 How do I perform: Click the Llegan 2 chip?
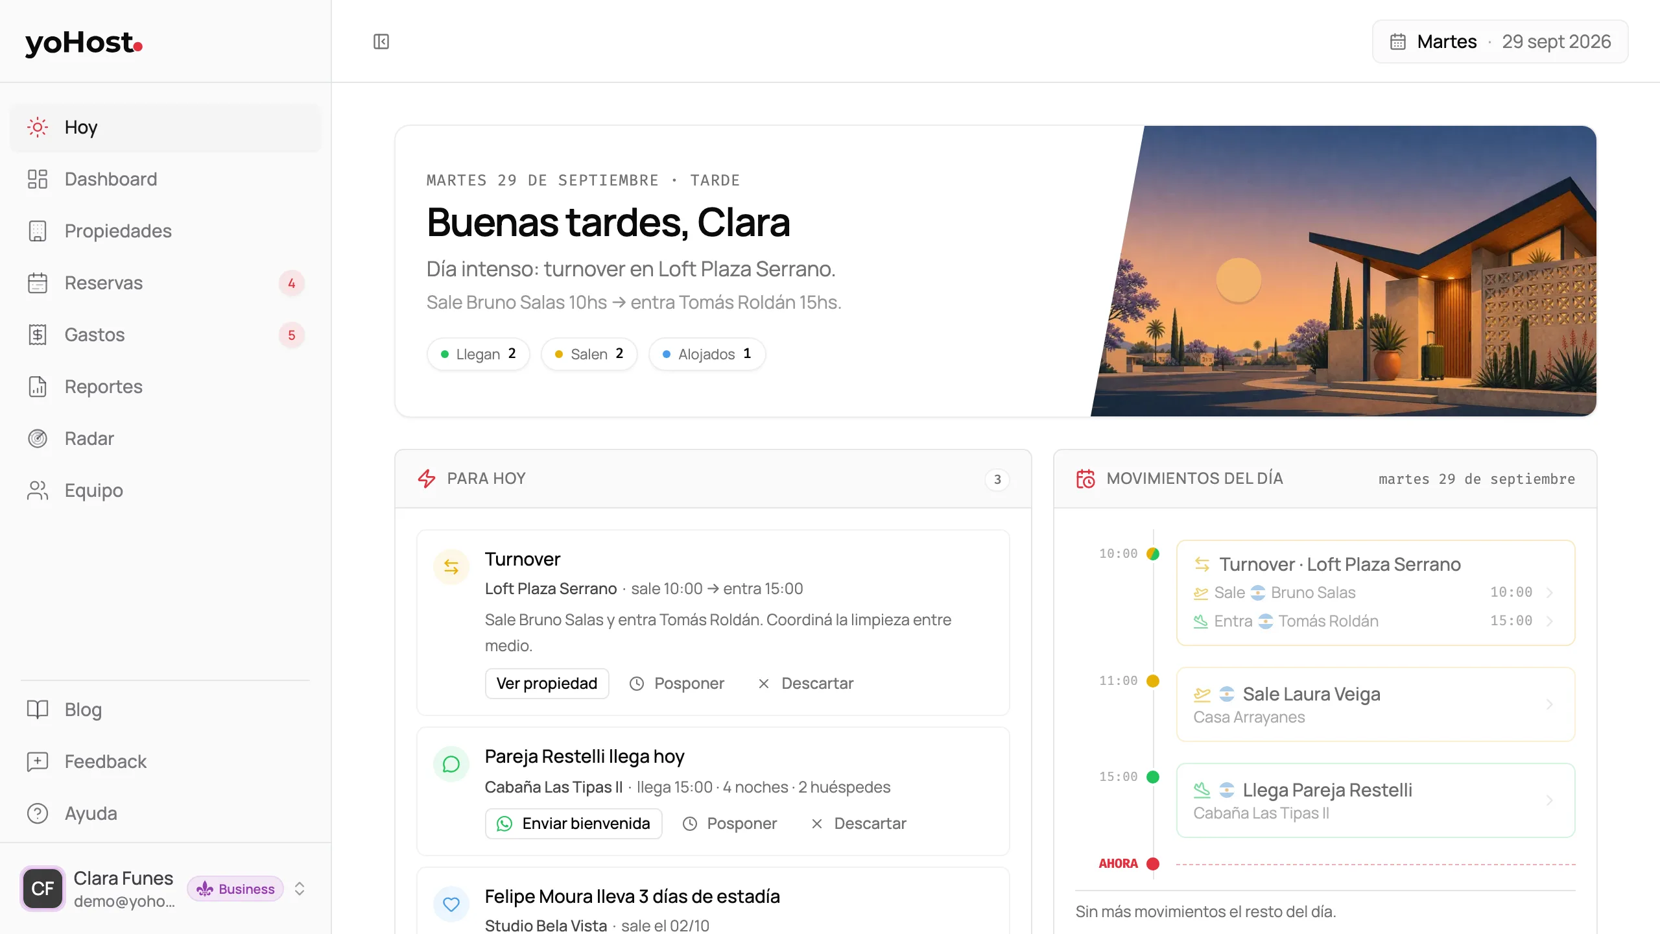[478, 354]
